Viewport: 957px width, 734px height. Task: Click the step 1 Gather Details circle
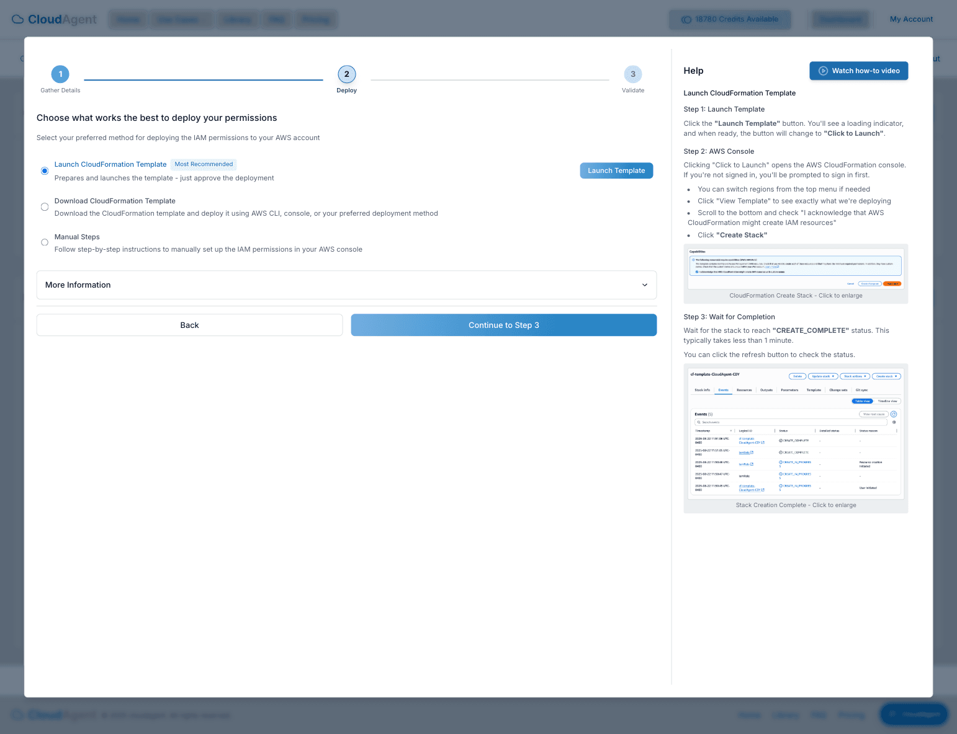point(60,74)
